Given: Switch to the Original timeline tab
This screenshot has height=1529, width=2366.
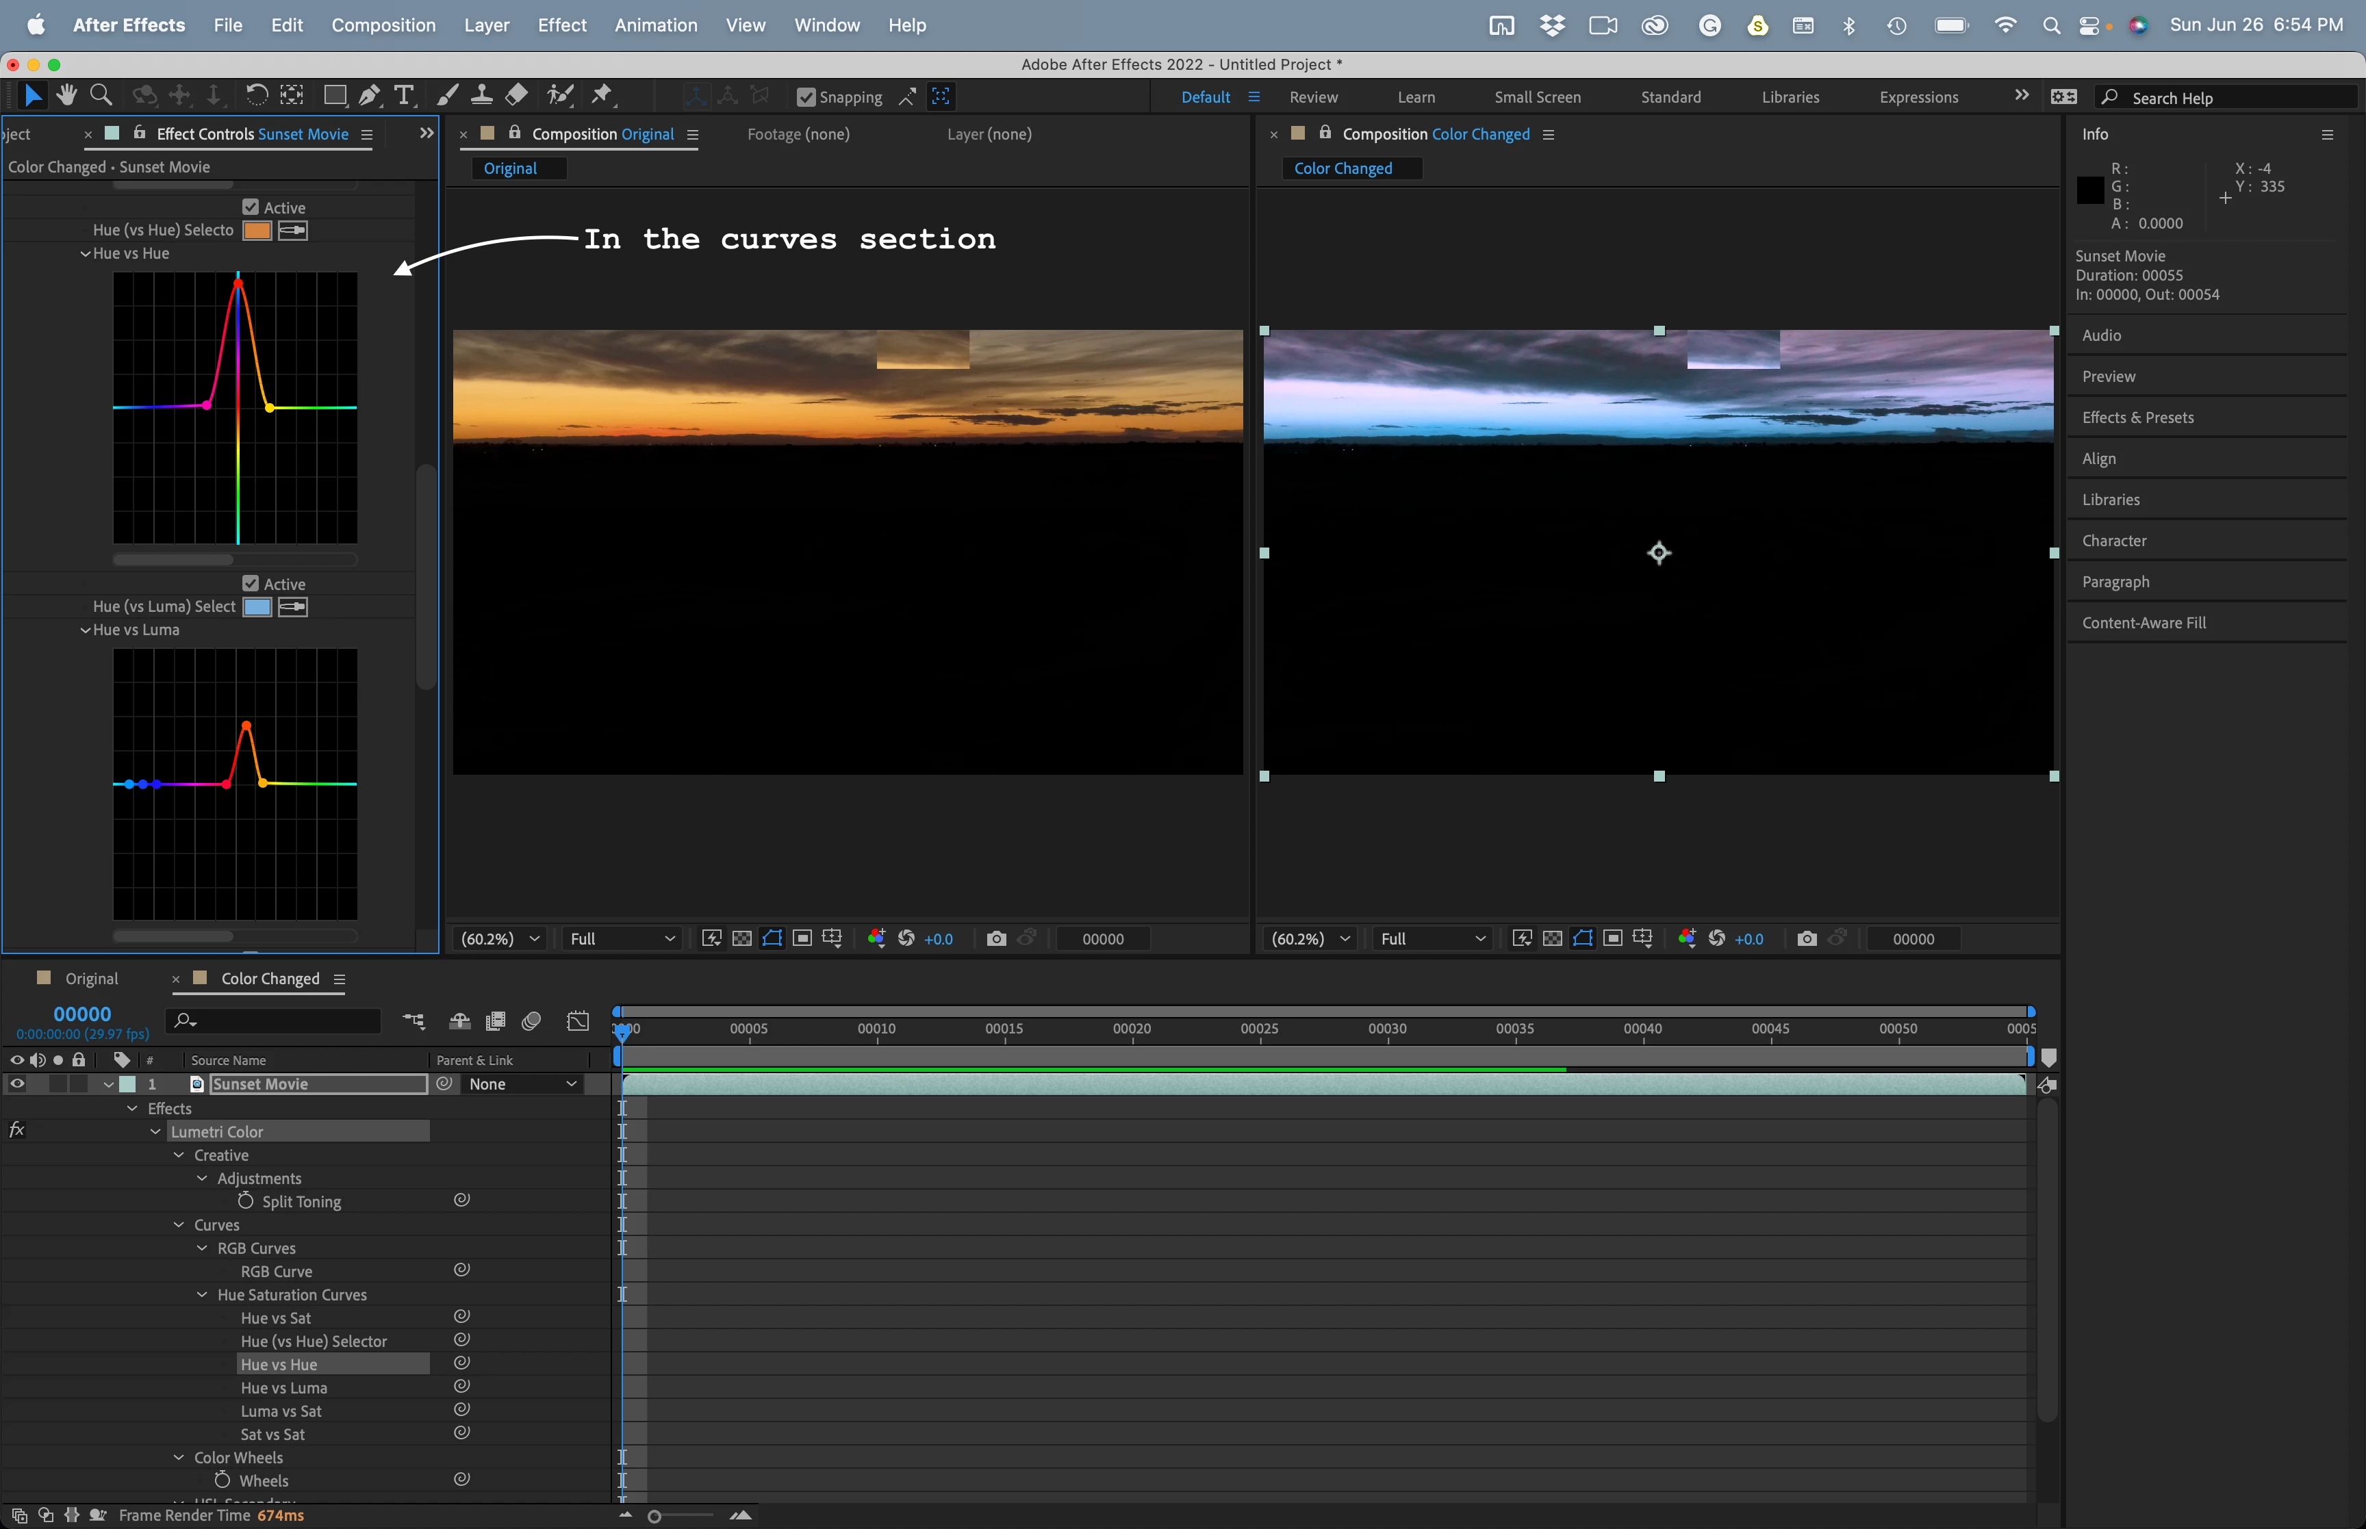Looking at the screenshot, I should pyautogui.click(x=91, y=979).
